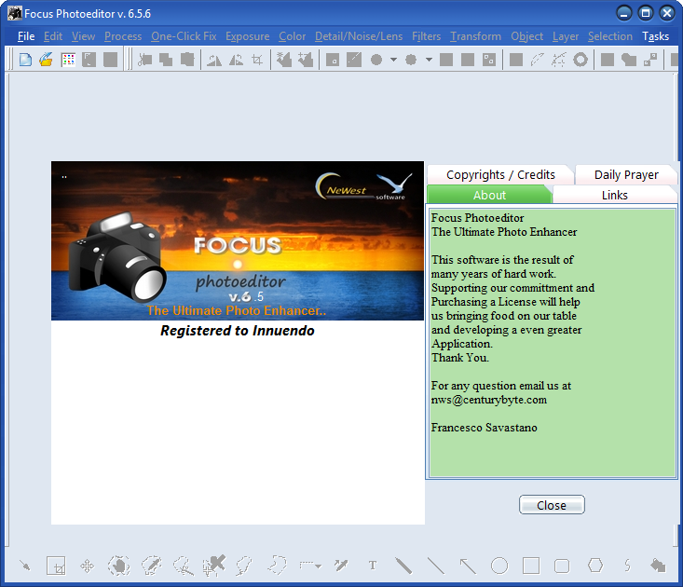Image resolution: width=683 pixels, height=587 pixels.
Task: Select the freehand lasso tool
Action: tap(244, 566)
